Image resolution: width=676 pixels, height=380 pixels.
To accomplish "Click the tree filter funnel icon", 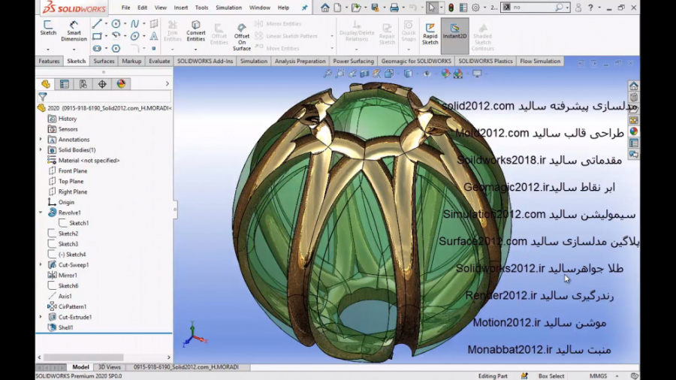I will (x=43, y=97).
